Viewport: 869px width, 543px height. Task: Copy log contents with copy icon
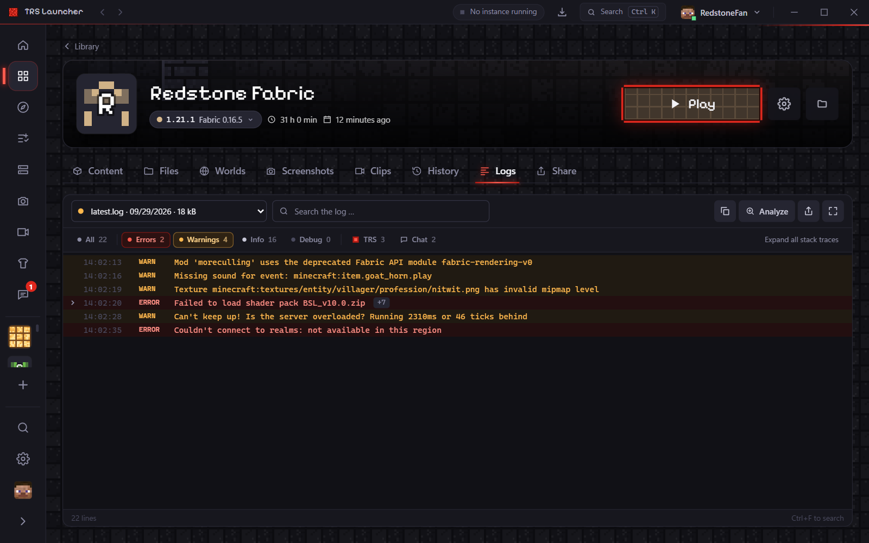point(725,211)
